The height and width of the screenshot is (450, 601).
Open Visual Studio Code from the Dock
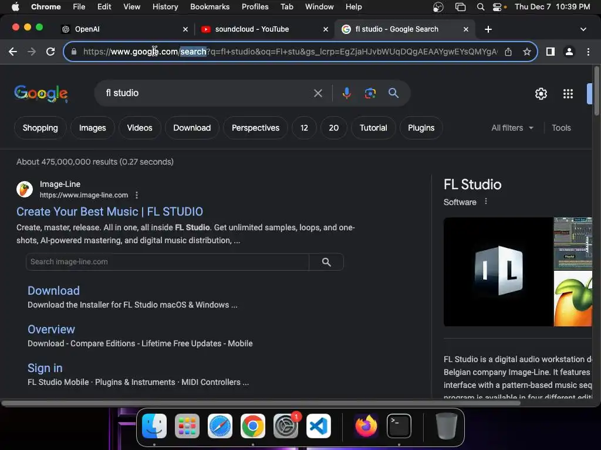click(319, 426)
